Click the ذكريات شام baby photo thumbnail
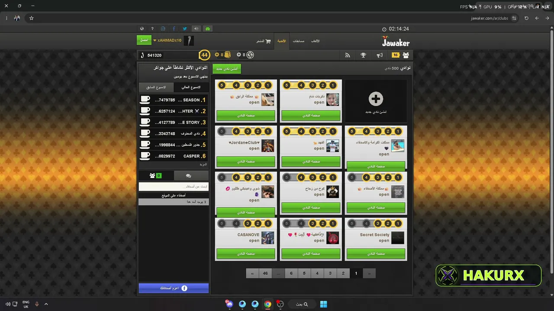The height and width of the screenshot is (311, 554). pos(333,99)
